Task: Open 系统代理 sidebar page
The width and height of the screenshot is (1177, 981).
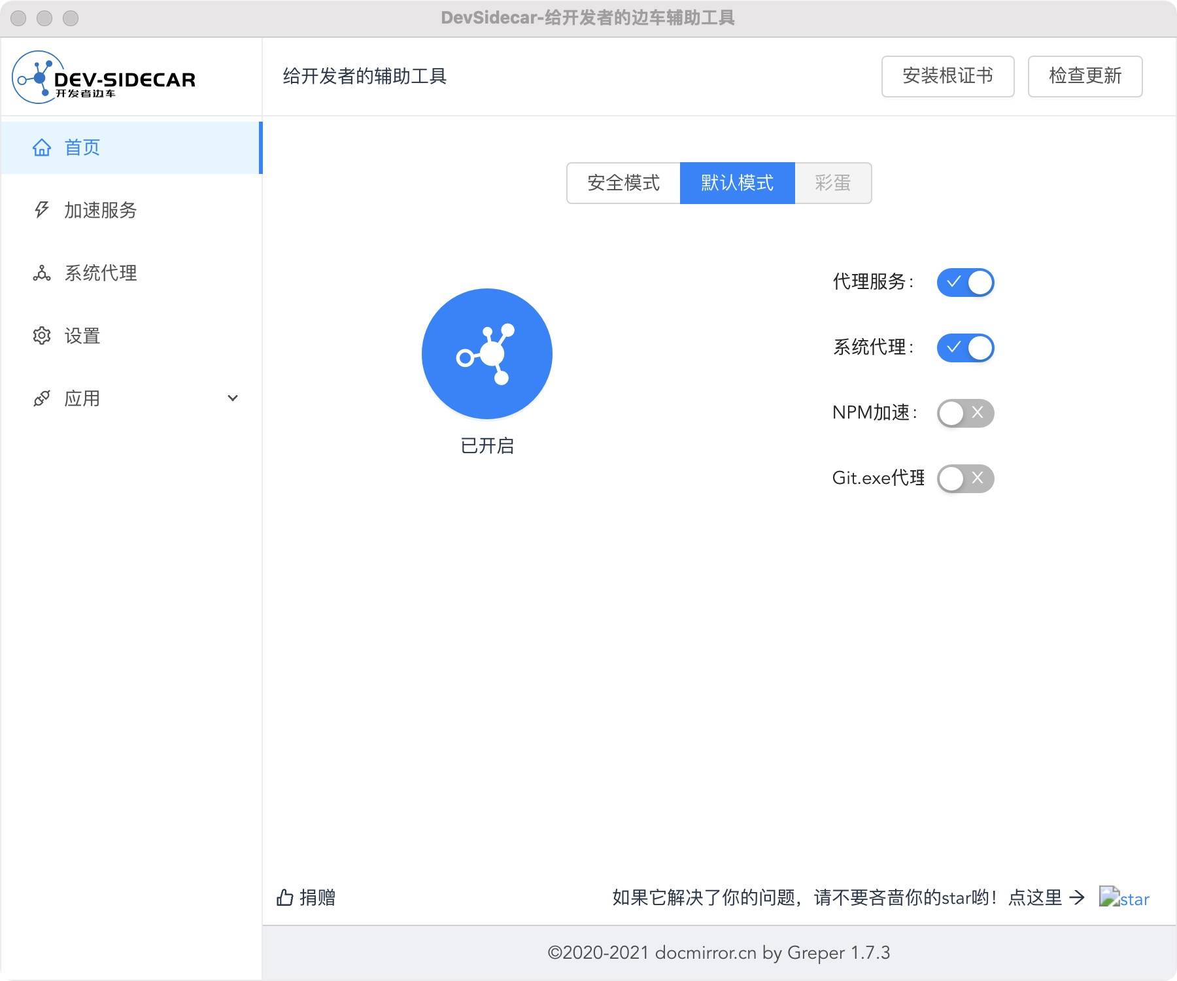Action: click(x=131, y=273)
